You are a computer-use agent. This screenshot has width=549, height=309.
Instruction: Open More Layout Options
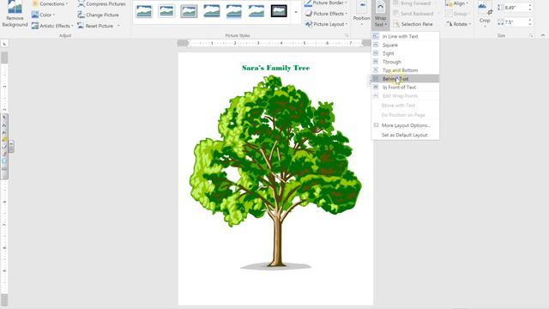[x=405, y=125]
